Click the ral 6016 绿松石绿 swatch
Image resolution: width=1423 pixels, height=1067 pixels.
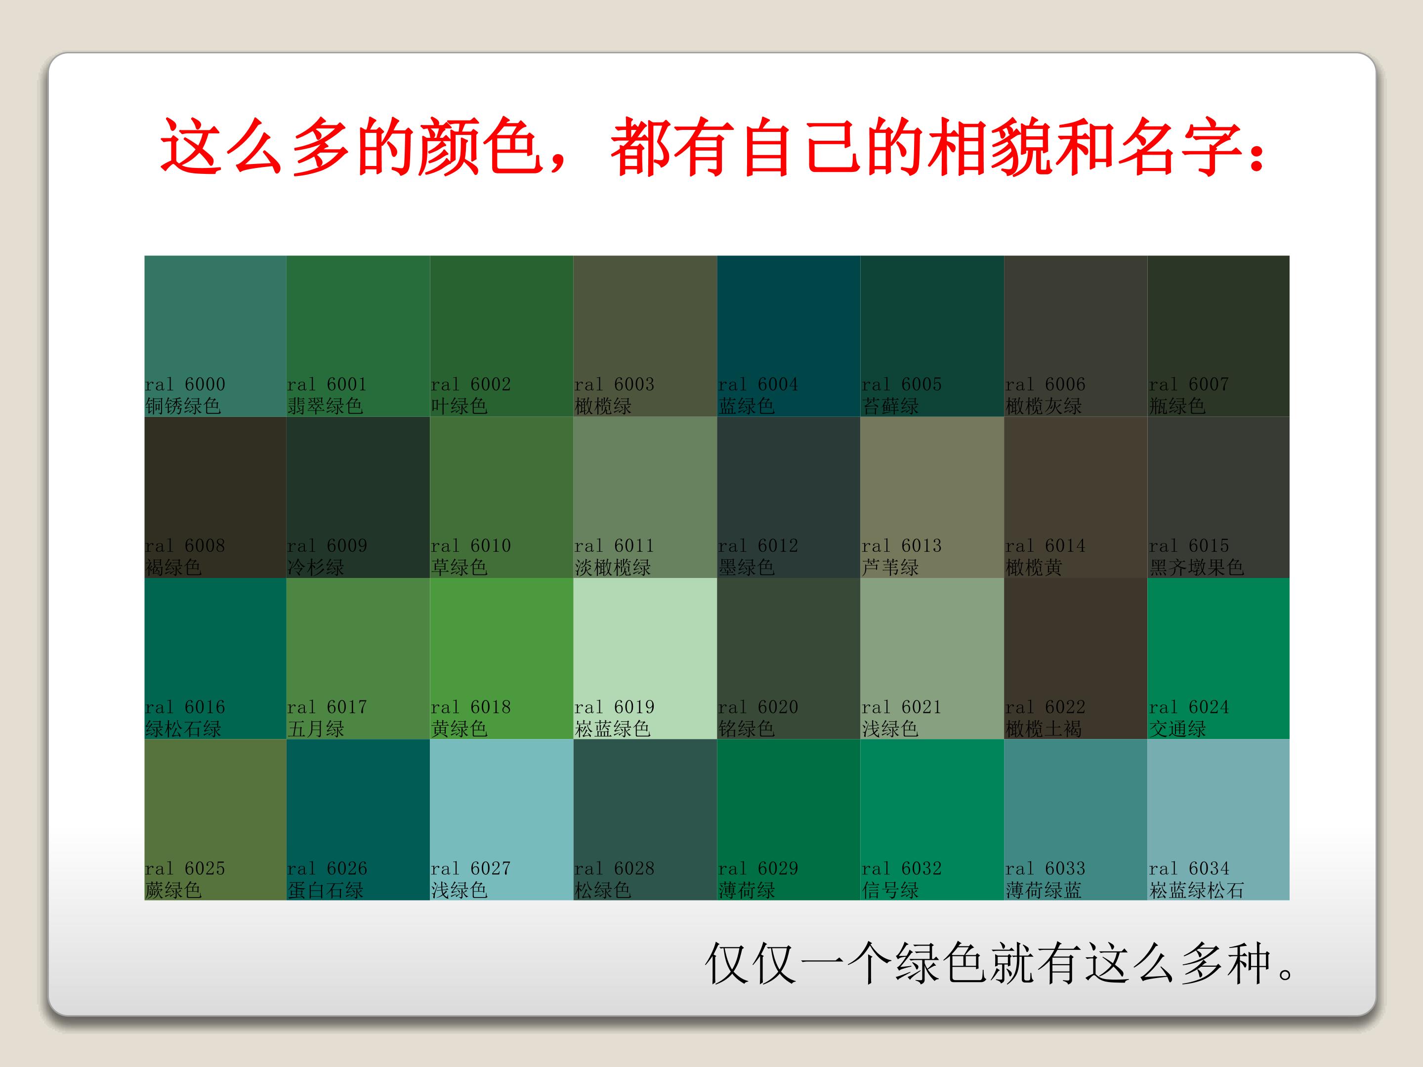point(215,658)
